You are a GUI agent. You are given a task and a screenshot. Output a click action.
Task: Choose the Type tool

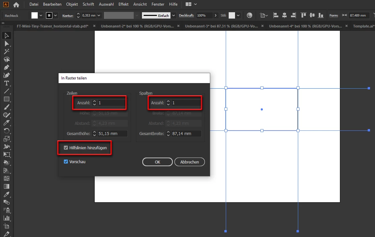coord(7,83)
